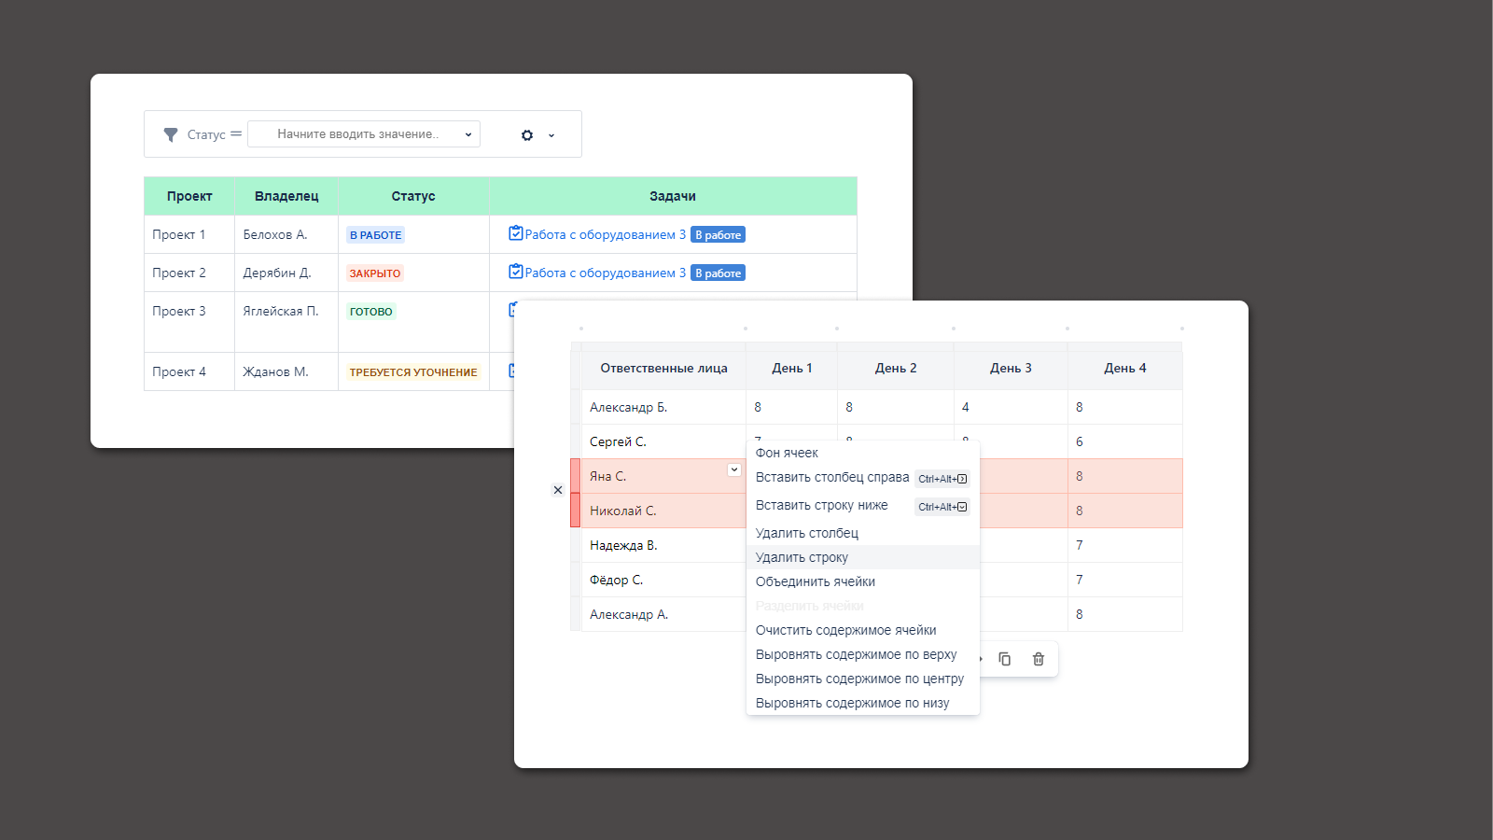Choose Удалить строку from context menu
Viewport: 1493px width, 840px height.
click(802, 557)
